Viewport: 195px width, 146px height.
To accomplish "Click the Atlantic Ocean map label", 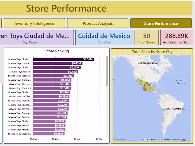I will click(x=181, y=82).
